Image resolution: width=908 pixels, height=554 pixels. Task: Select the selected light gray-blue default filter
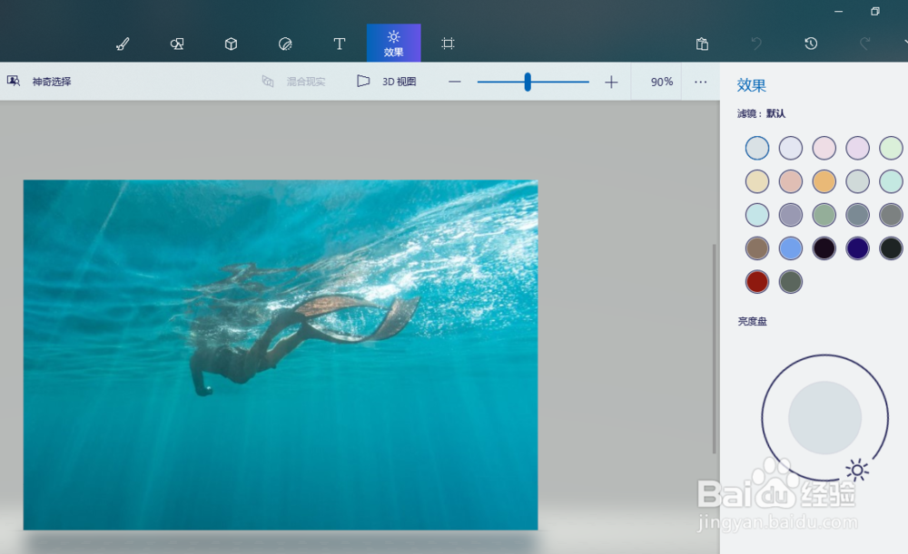(757, 148)
